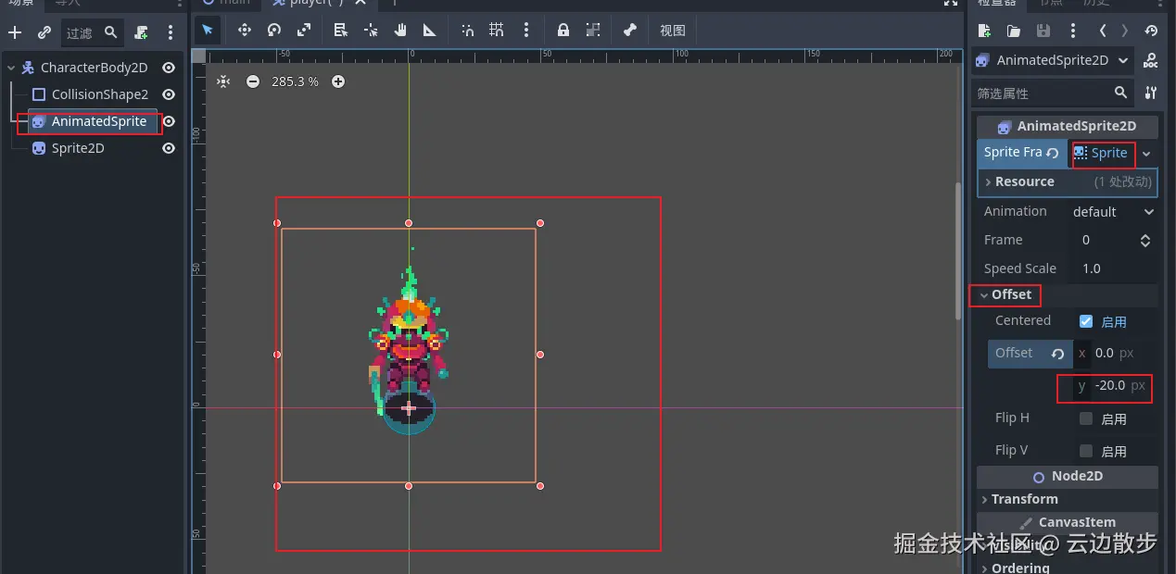Go to previous object in inspector history
The image size is (1176, 574).
point(1103,31)
